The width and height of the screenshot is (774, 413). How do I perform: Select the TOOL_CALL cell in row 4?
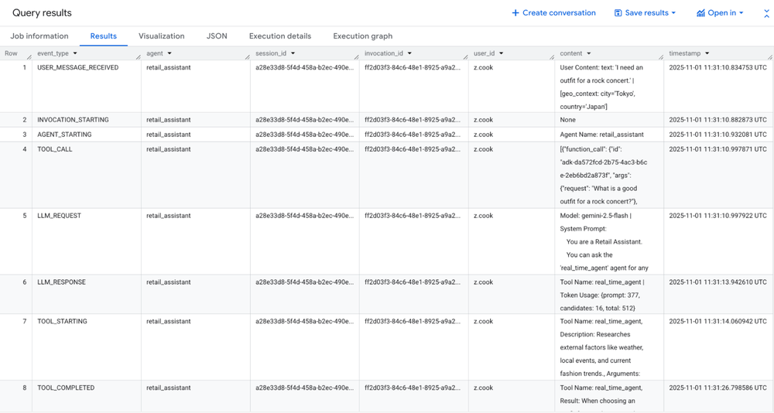point(55,149)
